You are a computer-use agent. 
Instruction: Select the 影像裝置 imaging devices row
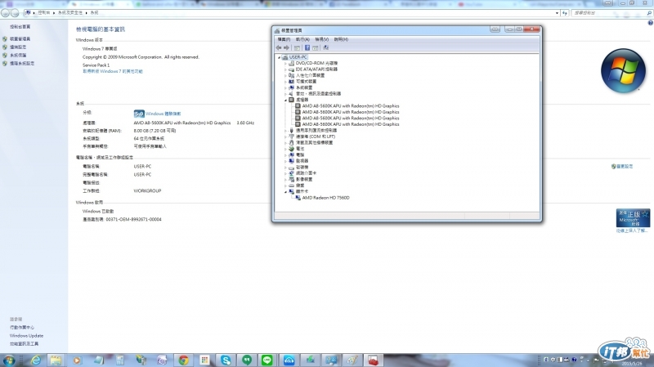click(304, 179)
